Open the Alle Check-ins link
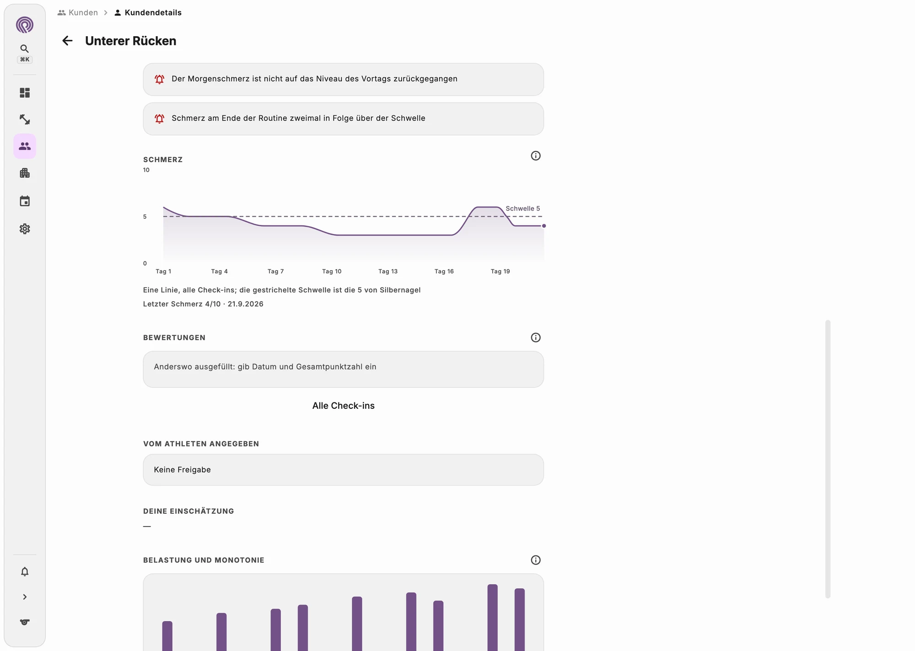915x651 pixels. pos(344,406)
